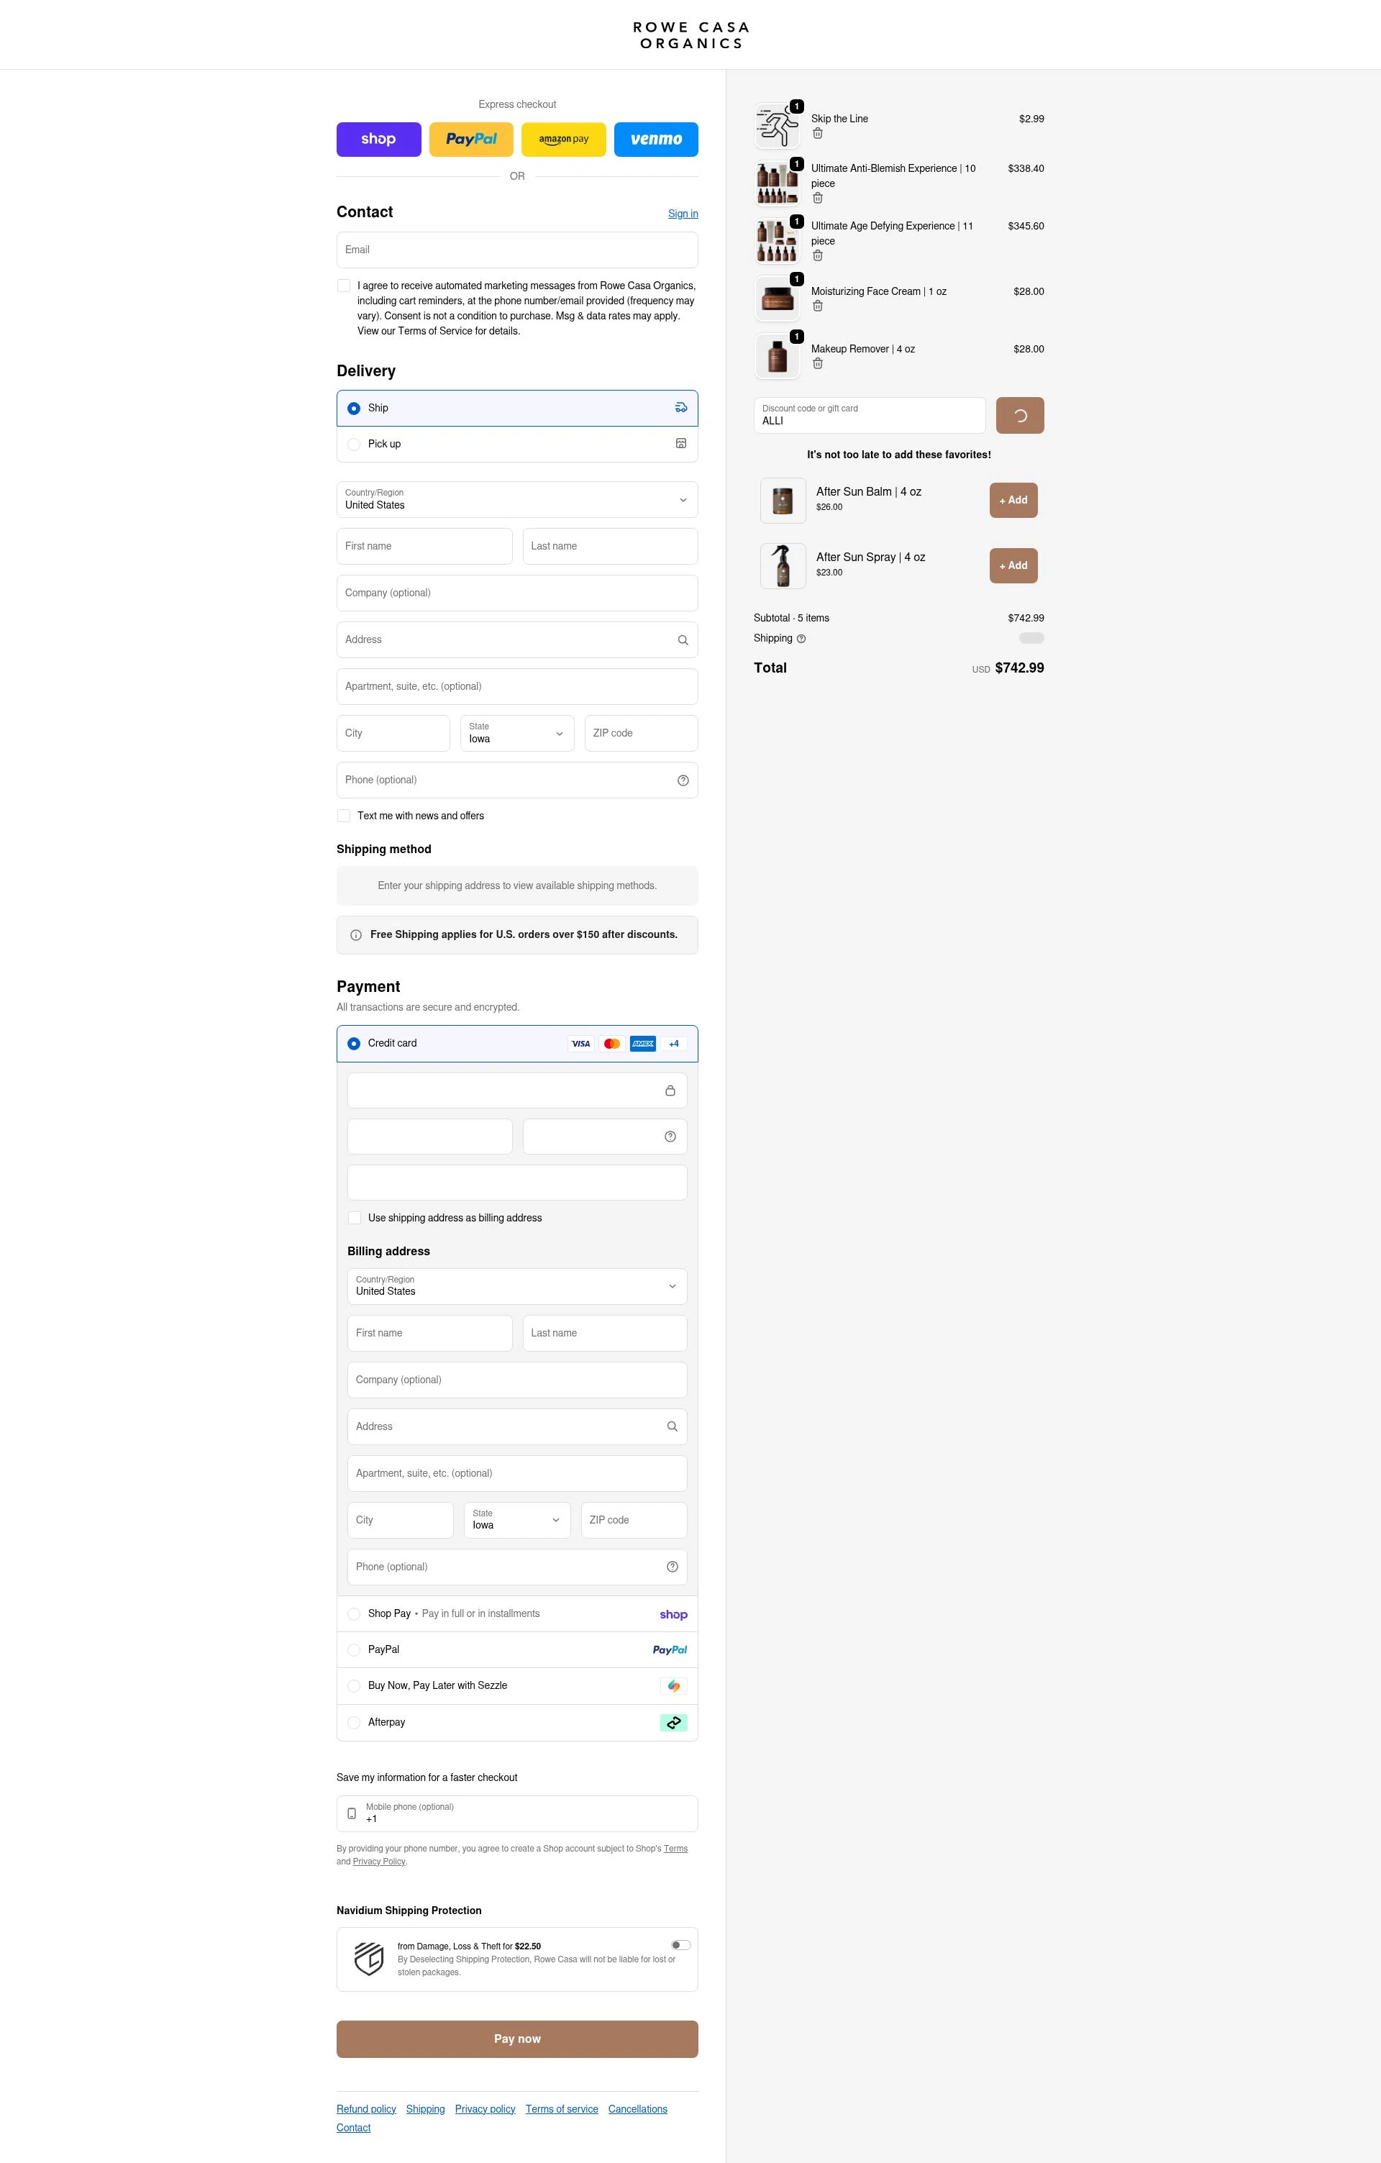Viewport: 1381px width, 2163px height.
Task: Click shipping address field search icon
Action: [683, 640]
